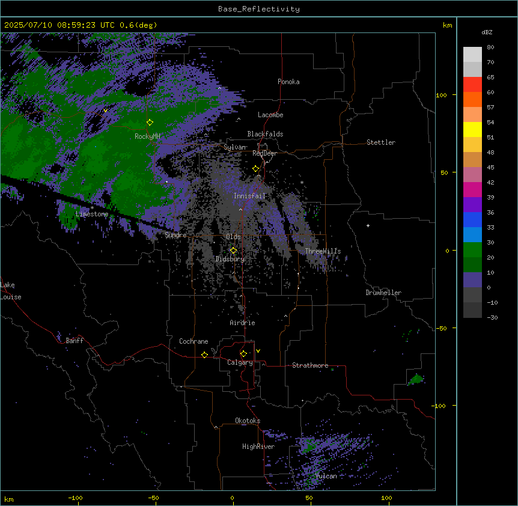The height and width of the screenshot is (506, 518).
Task: Click the RockyMH label
Action: 147,136
